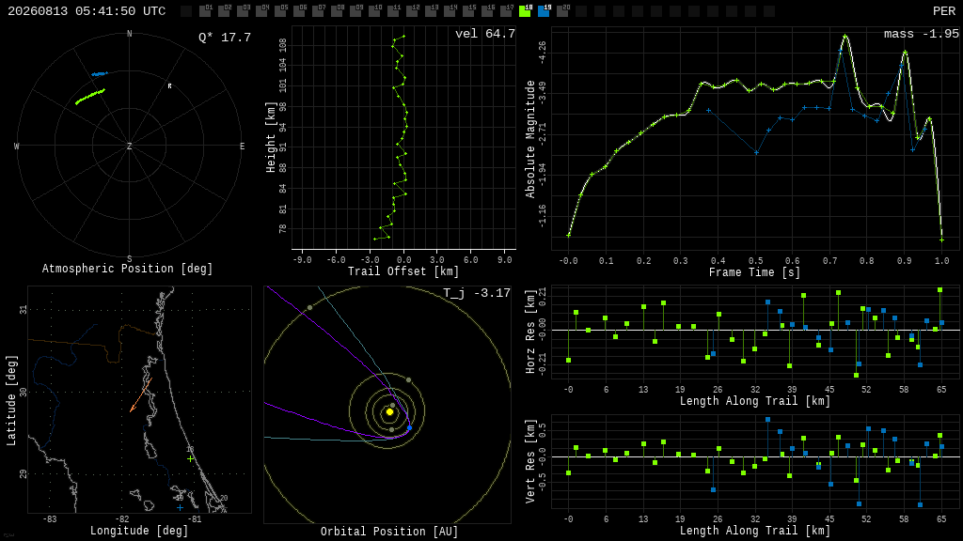The height and width of the screenshot is (541, 963).
Task: Click the mass -1.95 readout
Action: coord(922,34)
